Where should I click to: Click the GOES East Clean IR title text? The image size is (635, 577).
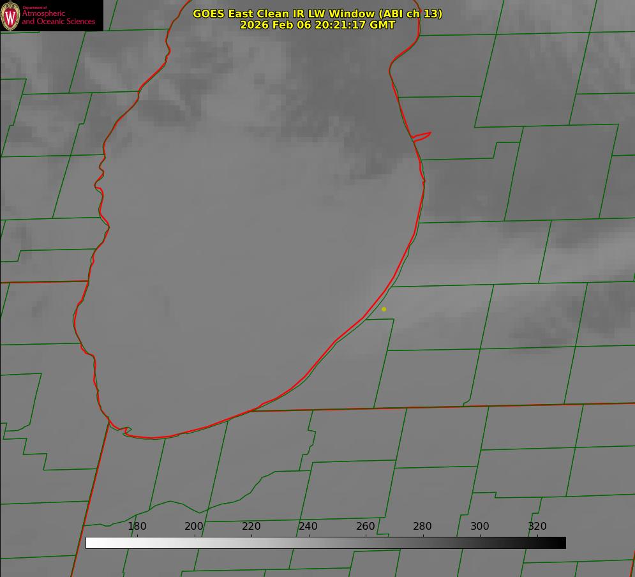pos(317,14)
